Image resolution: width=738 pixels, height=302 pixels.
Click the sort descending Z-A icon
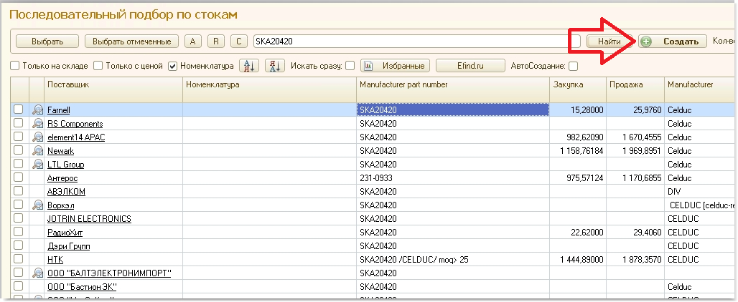[x=275, y=66]
